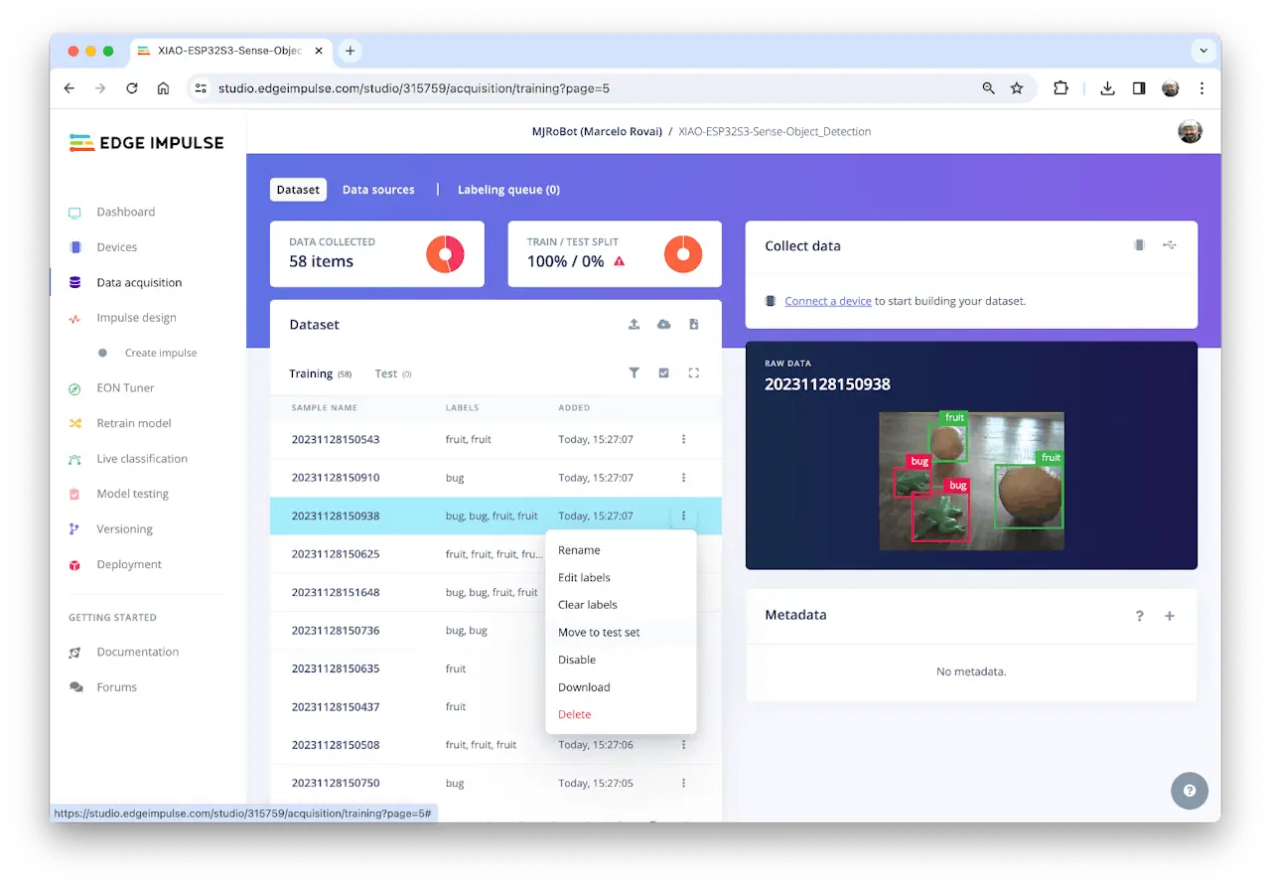Expand dataset list to fullscreen
Viewport: 1271px width, 887px height.
point(694,373)
